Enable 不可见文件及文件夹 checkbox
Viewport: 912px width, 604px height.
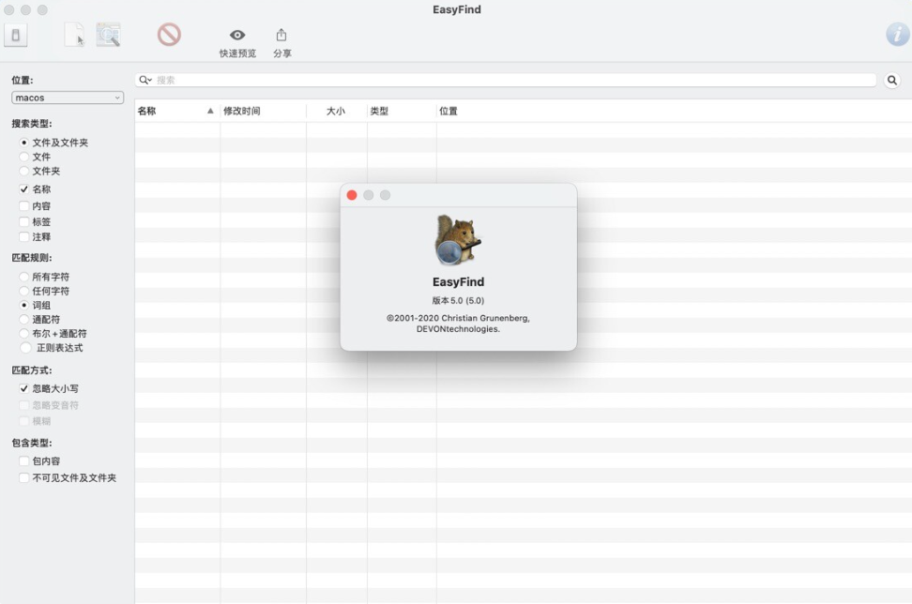[23, 477]
